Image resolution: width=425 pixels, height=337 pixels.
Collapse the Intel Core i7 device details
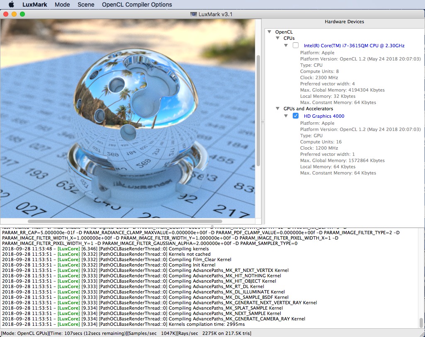pyautogui.click(x=286, y=46)
